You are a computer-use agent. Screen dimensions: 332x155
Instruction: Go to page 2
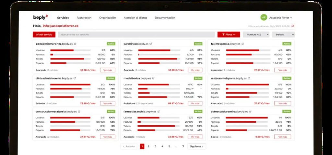[148, 146]
